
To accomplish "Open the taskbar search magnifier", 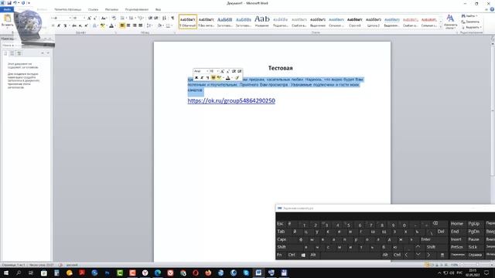I will pos(19,273).
